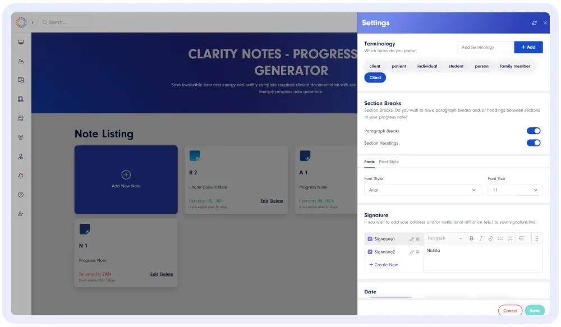Insert a bulleted list in signature editor

point(500,238)
